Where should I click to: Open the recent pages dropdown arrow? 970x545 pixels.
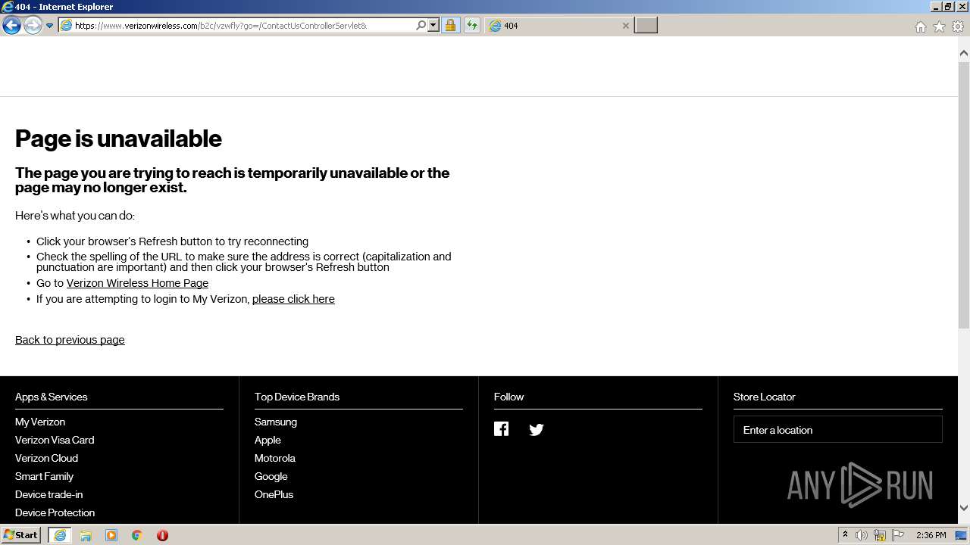pos(49,26)
